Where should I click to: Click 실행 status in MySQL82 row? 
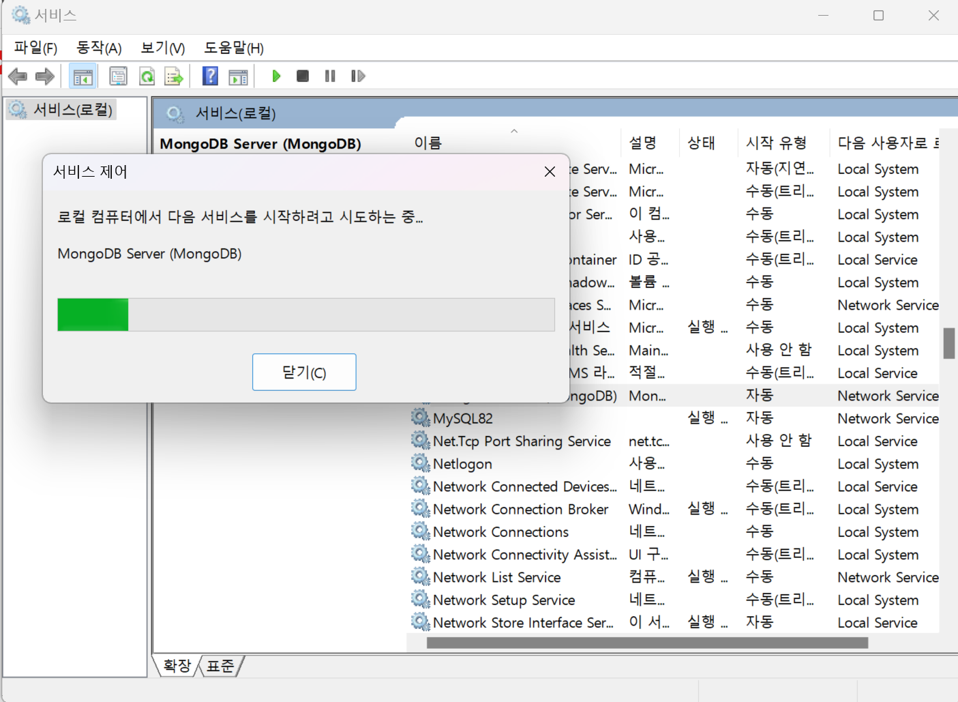coord(707,418)
